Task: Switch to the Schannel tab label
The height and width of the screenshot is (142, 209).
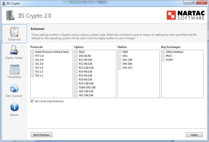Action: click(x=14, y=39)
